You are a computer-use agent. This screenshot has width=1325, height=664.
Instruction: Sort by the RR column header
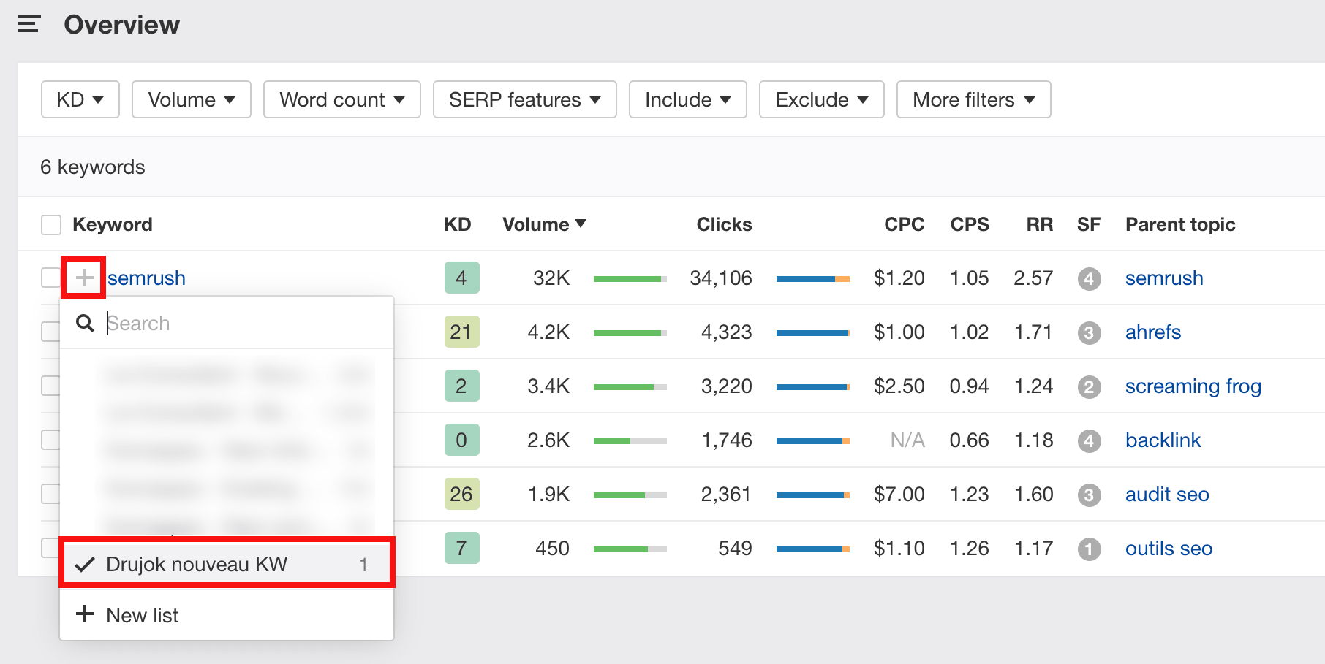(x=1040, y=224)
